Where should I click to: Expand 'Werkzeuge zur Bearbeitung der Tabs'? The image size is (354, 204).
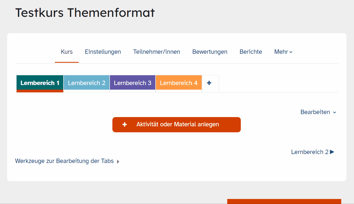[64, 161]
